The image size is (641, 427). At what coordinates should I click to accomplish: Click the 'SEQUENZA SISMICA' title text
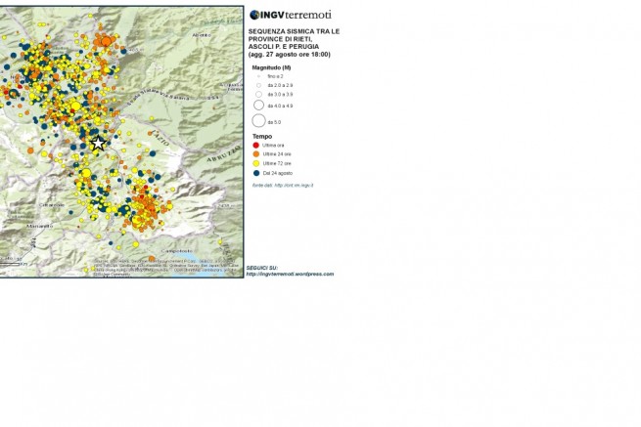[294, 31]
